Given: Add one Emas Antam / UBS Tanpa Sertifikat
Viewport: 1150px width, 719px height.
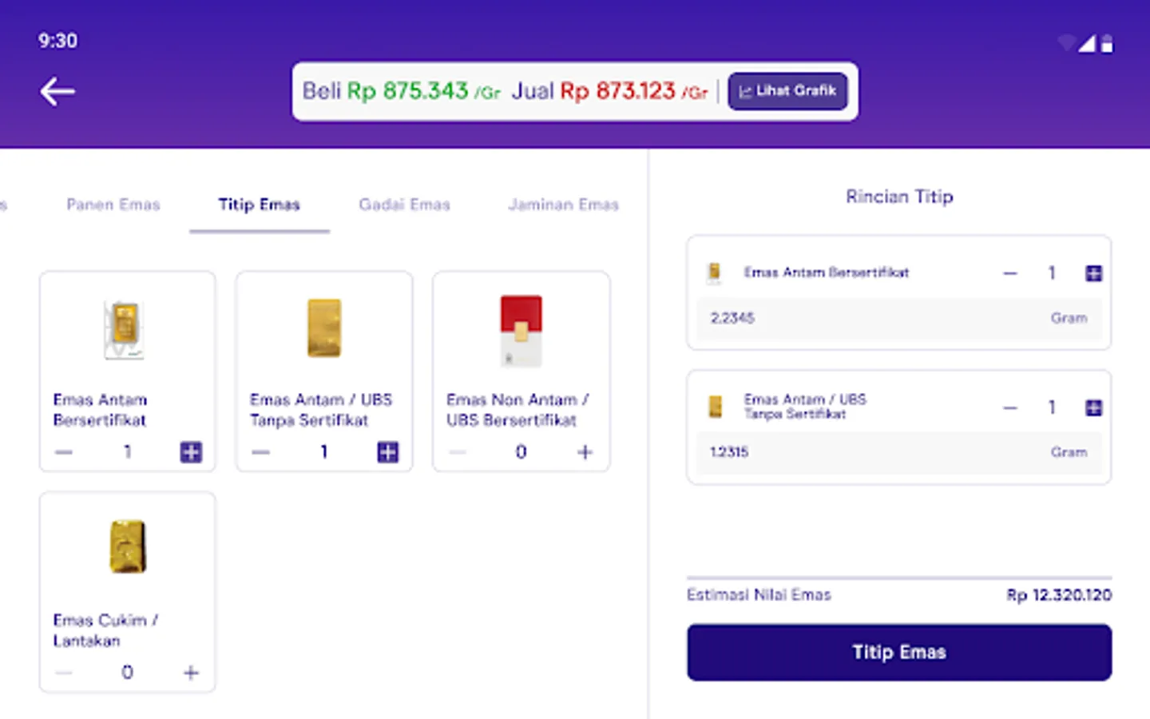Looking at the screenshot, I should pyautogui.click(x=387, y=452).
